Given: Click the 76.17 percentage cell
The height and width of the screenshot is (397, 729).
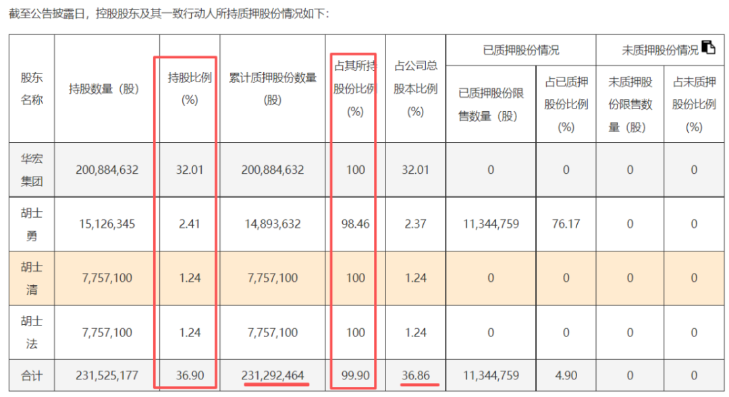Looking at the screenshot, I should tap(566, 224).
